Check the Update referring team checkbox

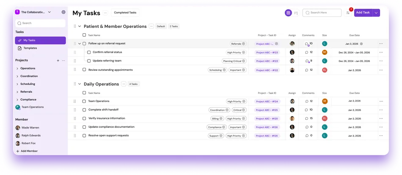point(89,61)
